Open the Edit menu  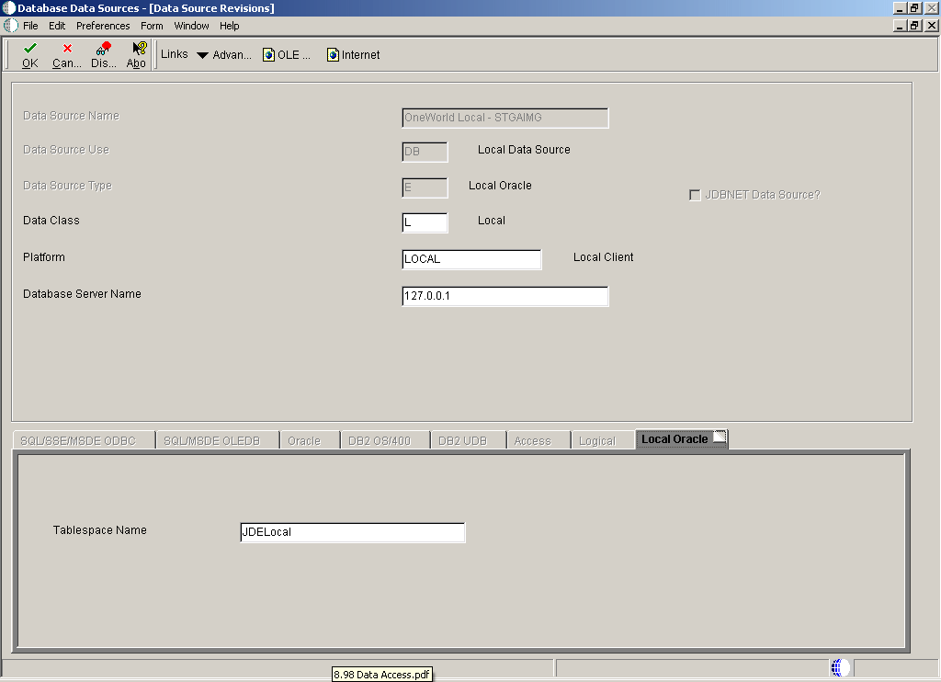coord(57,26)
